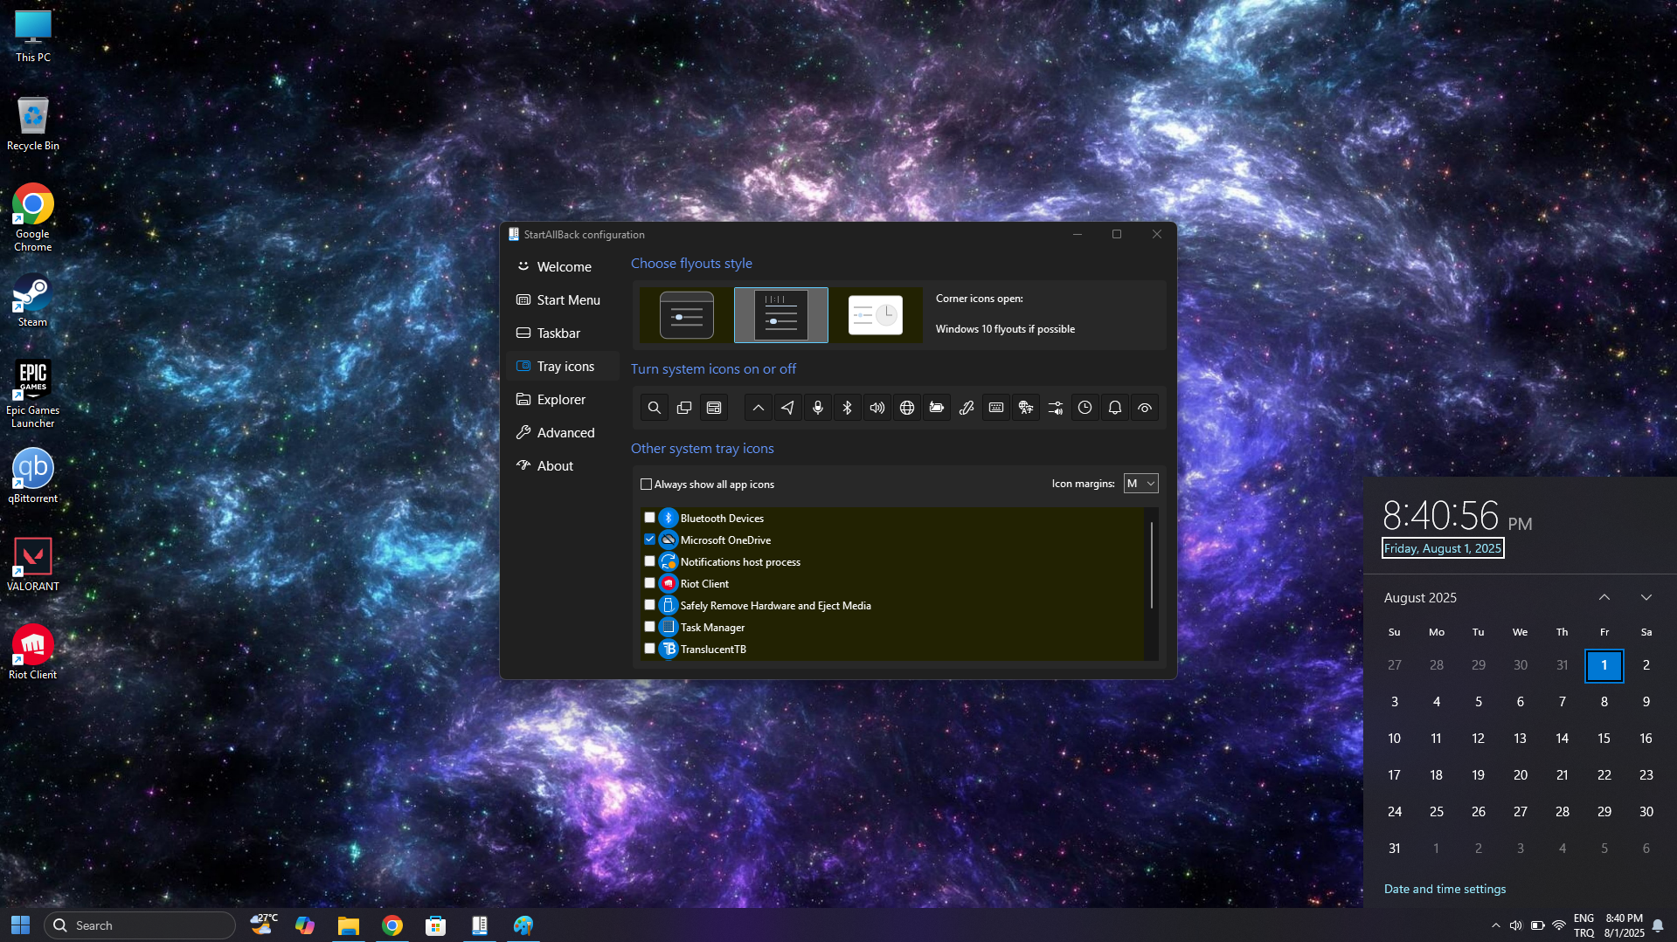The width and height of the screenshot is (1677, 942).
Task: Toggle the Search system icon
Action: click(x=654, y=408)
